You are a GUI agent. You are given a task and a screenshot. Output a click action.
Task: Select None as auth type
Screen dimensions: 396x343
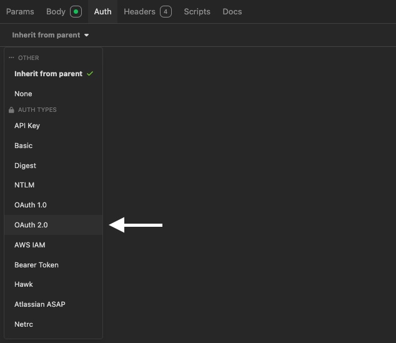coord(23,94)
